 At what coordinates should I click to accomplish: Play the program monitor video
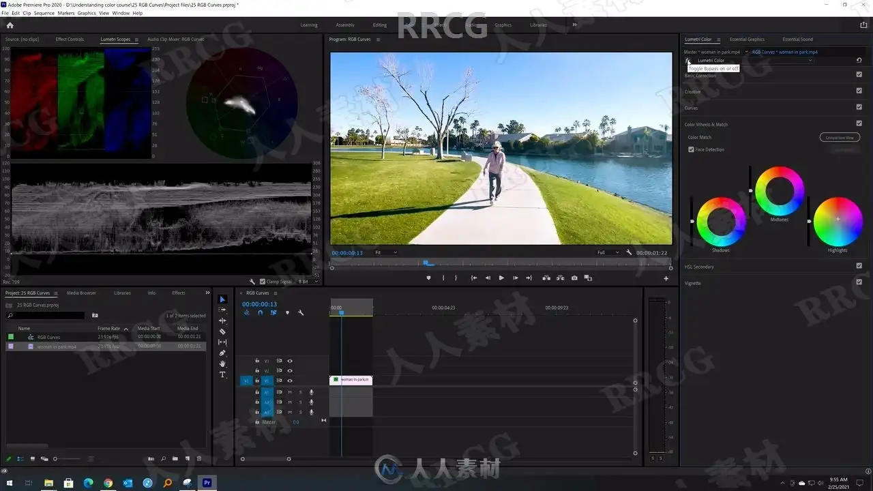pos(501,278)
